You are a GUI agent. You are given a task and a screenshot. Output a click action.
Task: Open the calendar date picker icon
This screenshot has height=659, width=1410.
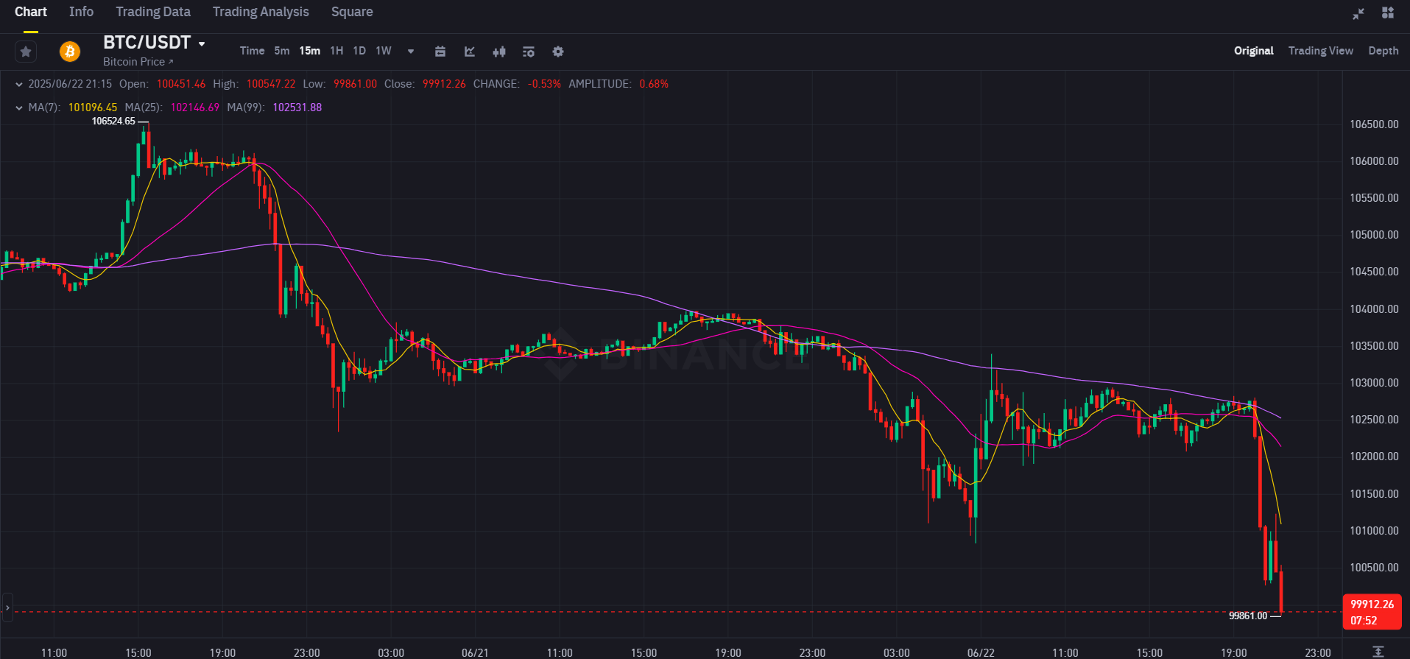coord(440,52)
